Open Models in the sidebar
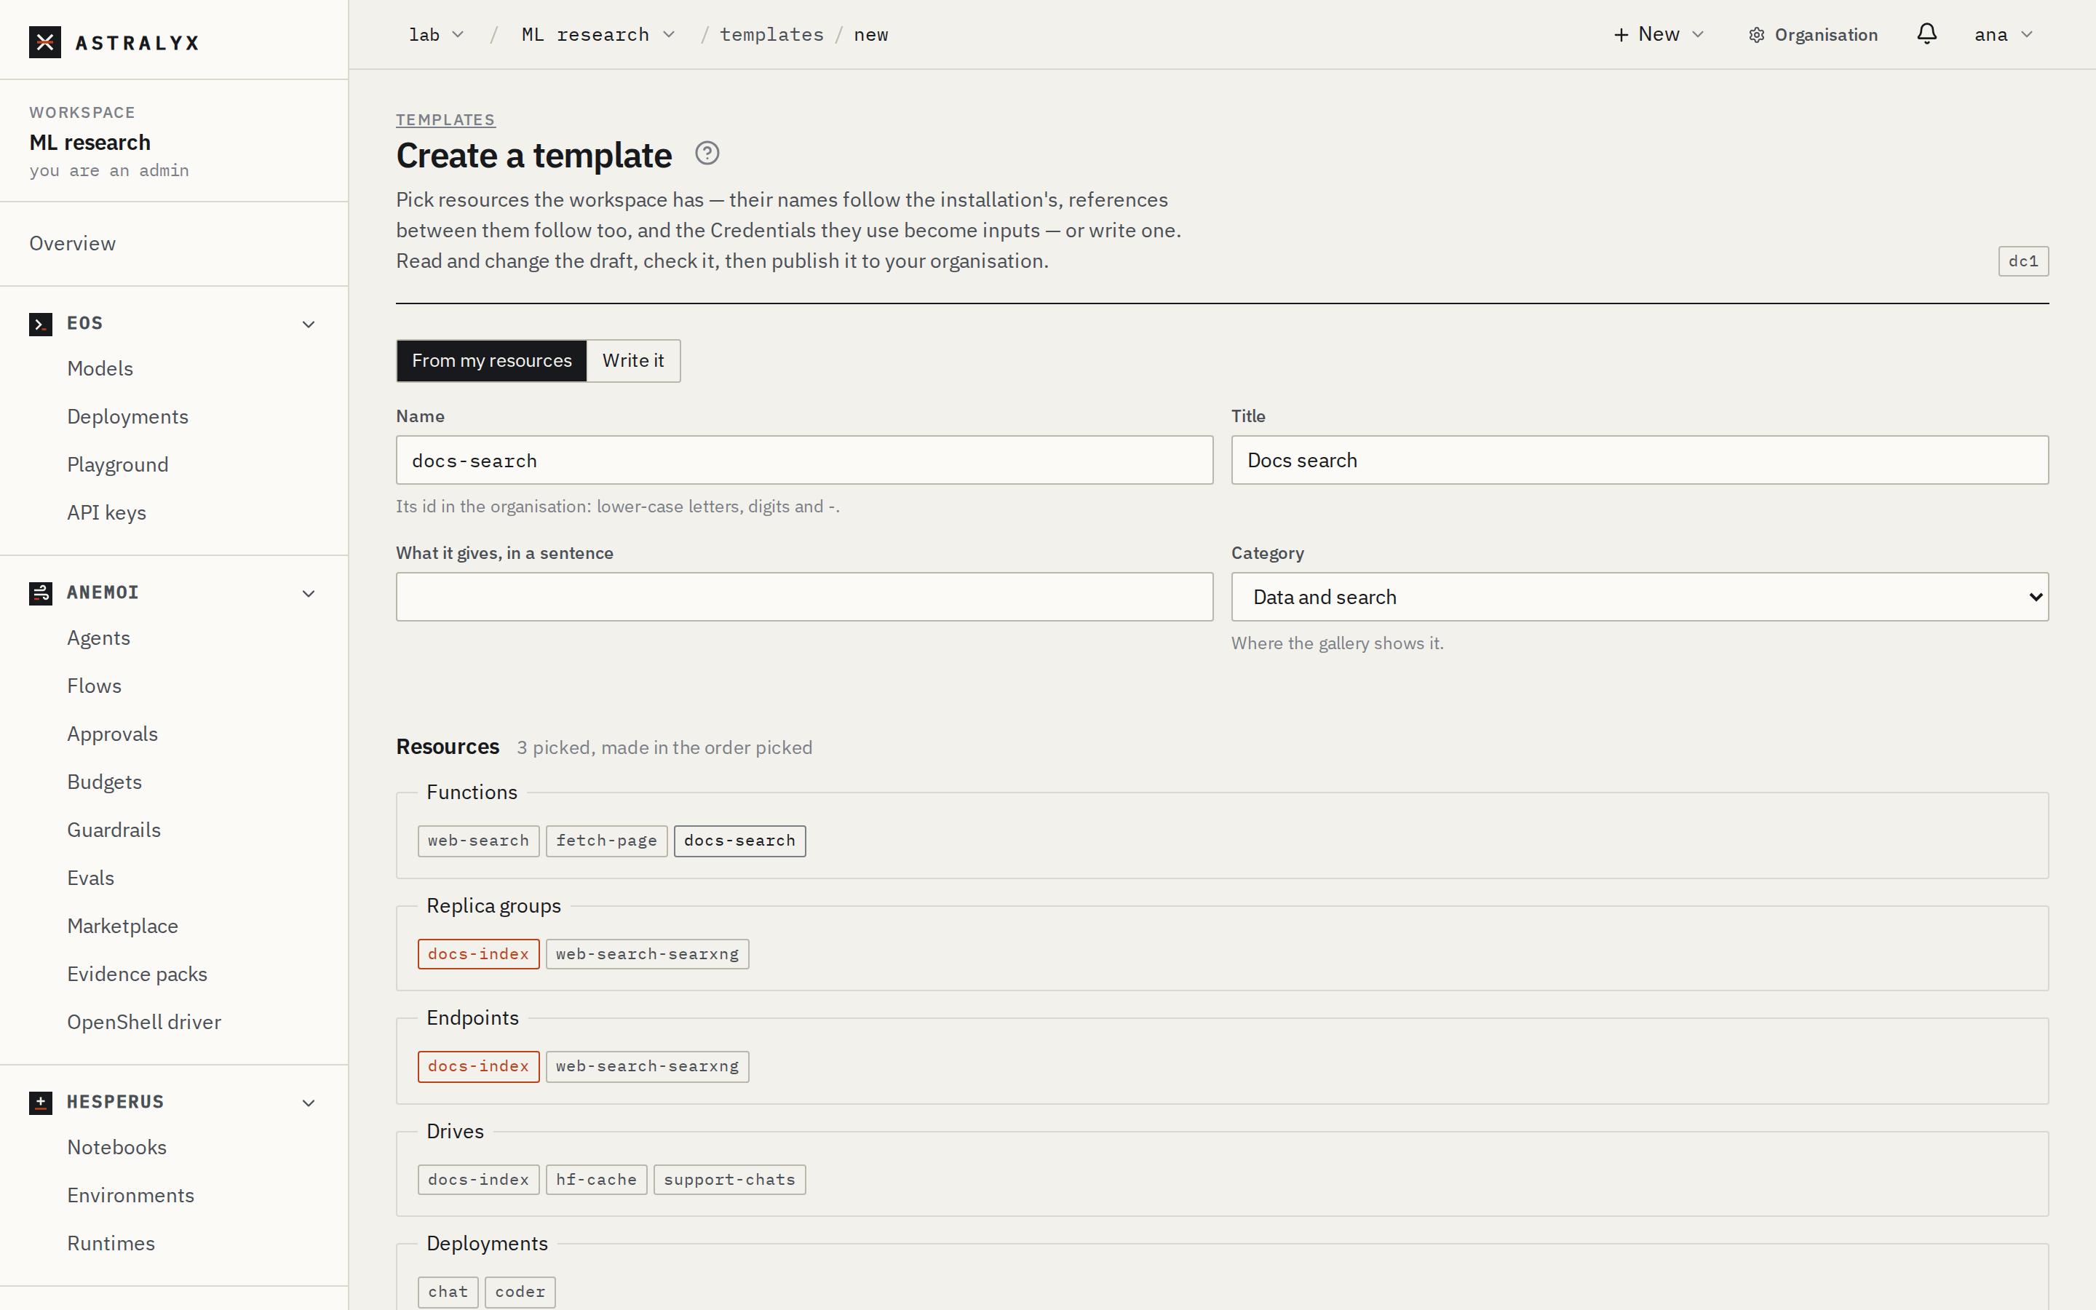Image resolution: width=2096 pixels, height=1310 pixels. pos(100,368)
